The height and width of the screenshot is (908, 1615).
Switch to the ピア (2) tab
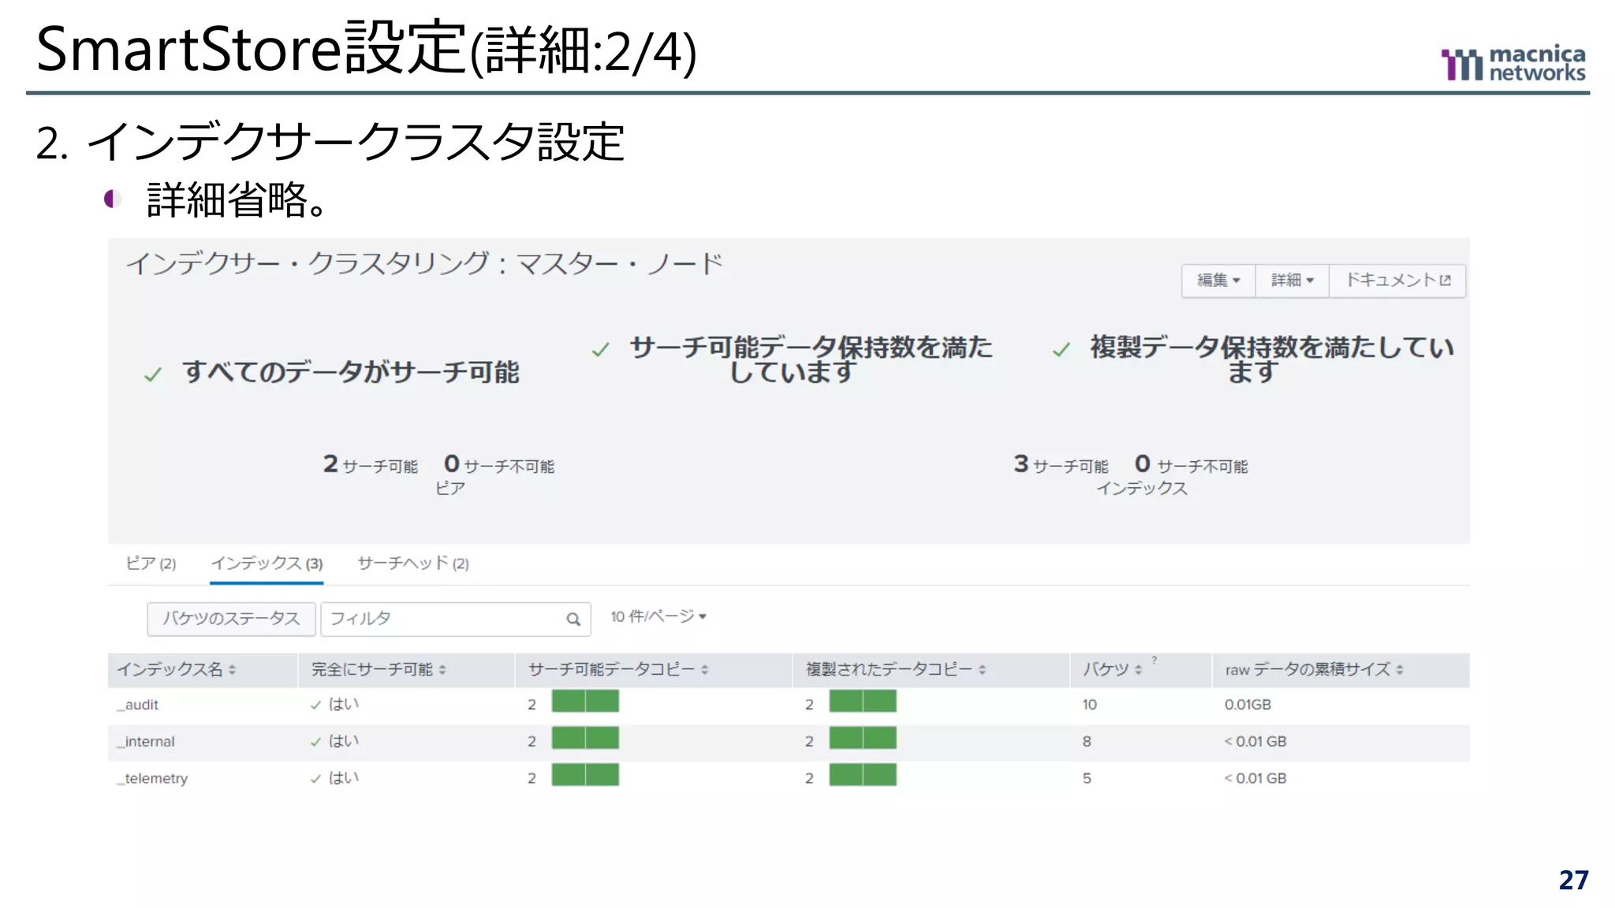click(151, 564)
